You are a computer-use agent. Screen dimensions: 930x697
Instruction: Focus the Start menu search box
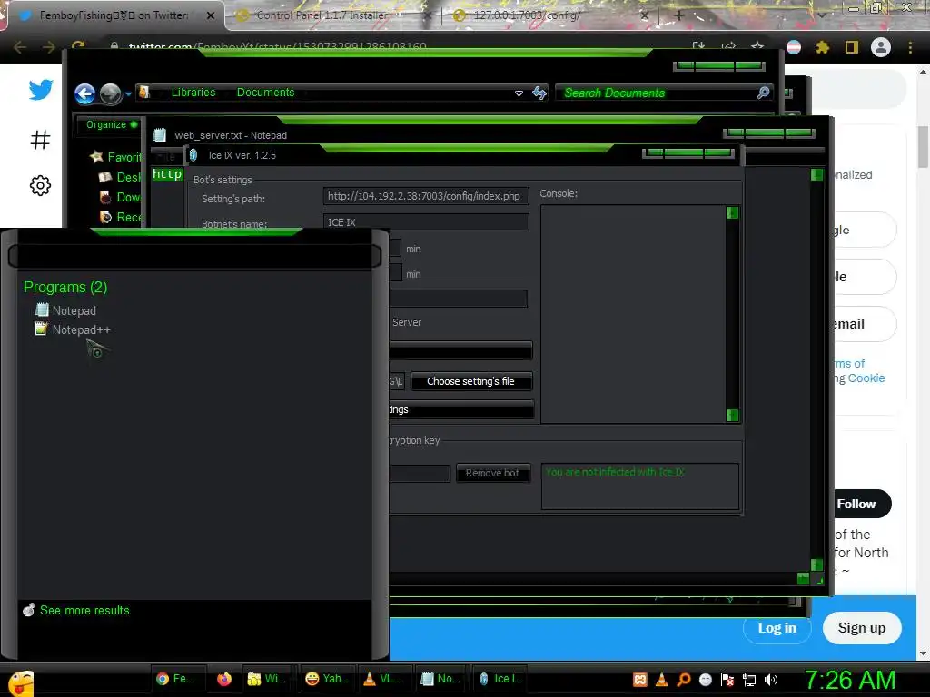(194, 256)
